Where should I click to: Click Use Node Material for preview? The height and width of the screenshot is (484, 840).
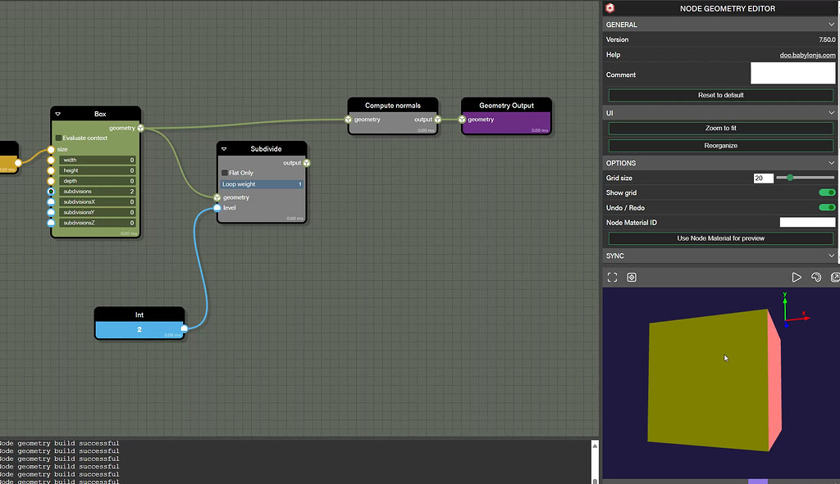point(719,238)
